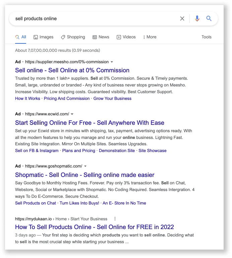Start voice search with microphone icon
232x258 pixels.
coord(197,19)
